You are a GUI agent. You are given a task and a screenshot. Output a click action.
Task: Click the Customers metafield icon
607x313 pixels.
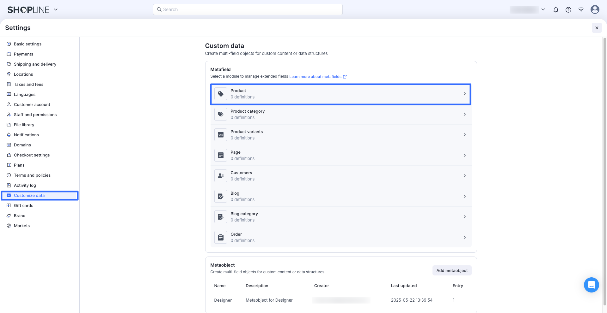pos(221,176)
